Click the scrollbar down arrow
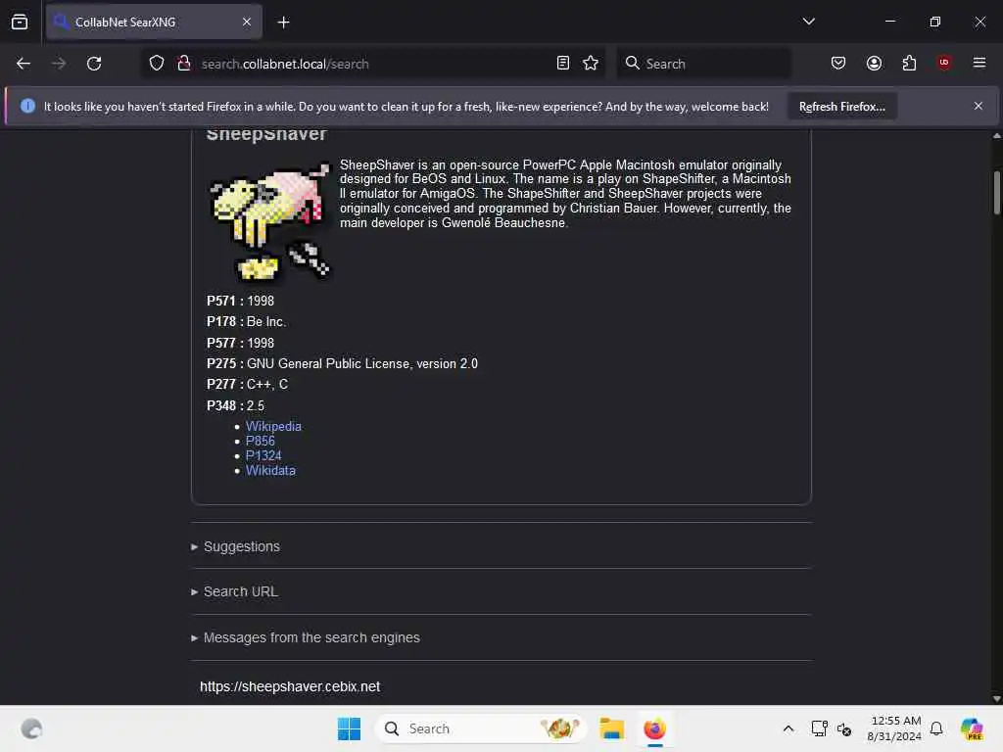This screenshot has width=1003, height=752. click(x=996, y=699)
